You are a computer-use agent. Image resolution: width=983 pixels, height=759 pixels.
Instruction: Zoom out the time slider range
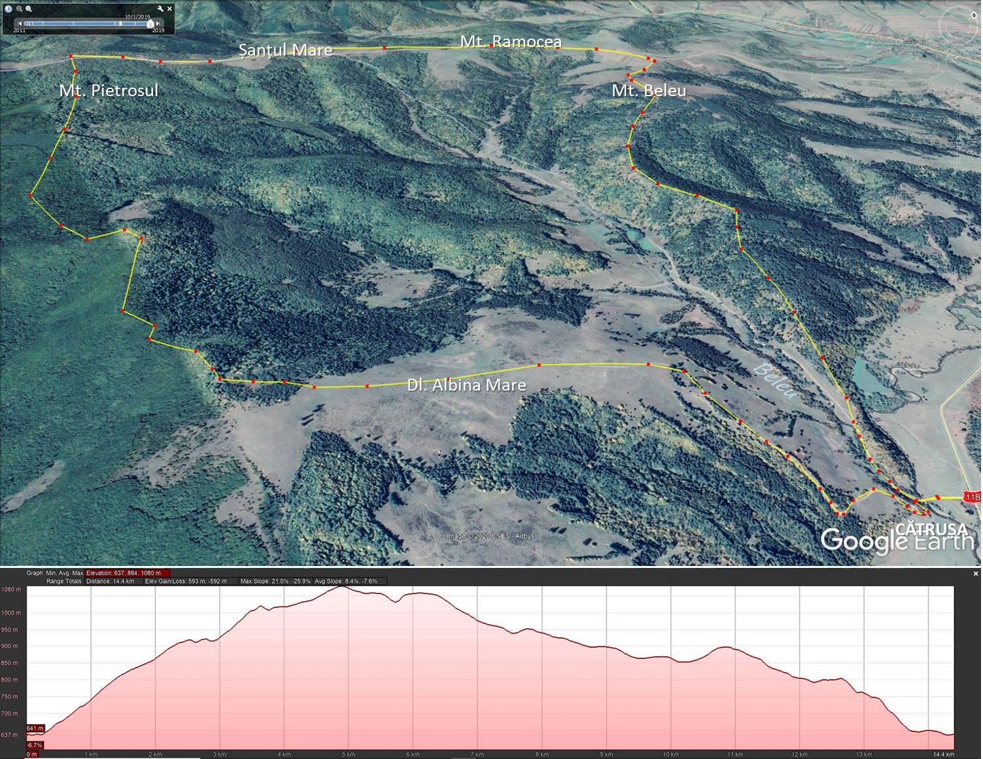(19, 9)
